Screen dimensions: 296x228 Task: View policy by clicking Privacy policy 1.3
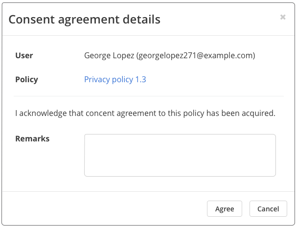(x=115, y=79)
